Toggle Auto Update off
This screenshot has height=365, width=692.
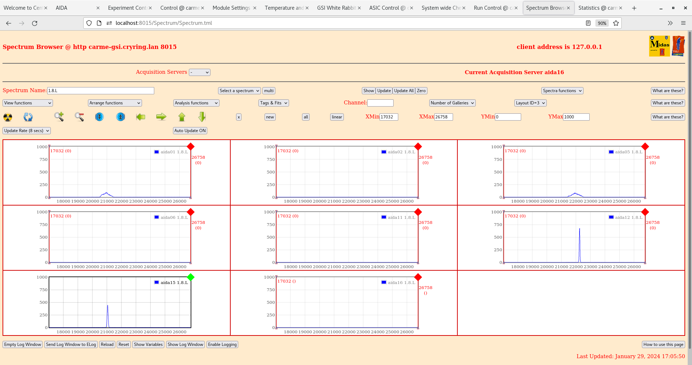point(190,131)
